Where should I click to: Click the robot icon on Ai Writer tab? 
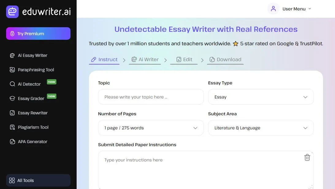coord(134,59)
